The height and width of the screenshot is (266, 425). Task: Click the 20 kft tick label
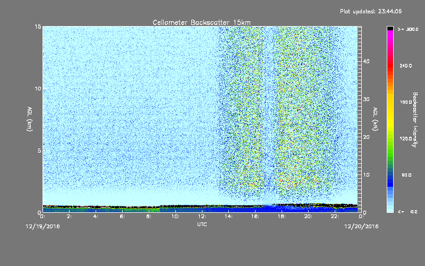tap(366, 137)
